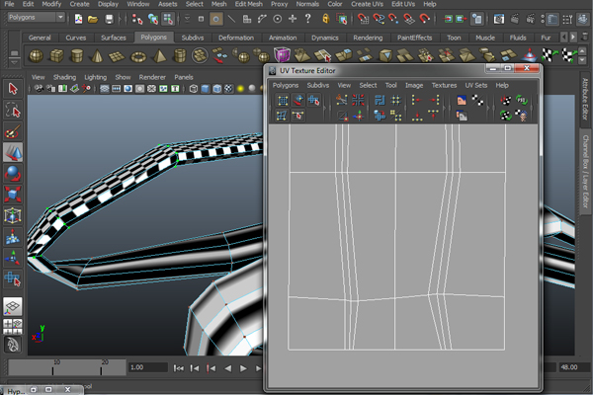Go to start of playback range

coord(178,367)
